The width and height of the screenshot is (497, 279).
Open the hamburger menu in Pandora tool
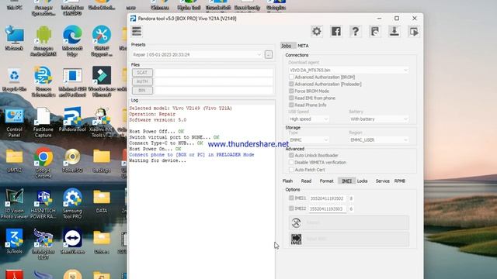coord(137,31)
